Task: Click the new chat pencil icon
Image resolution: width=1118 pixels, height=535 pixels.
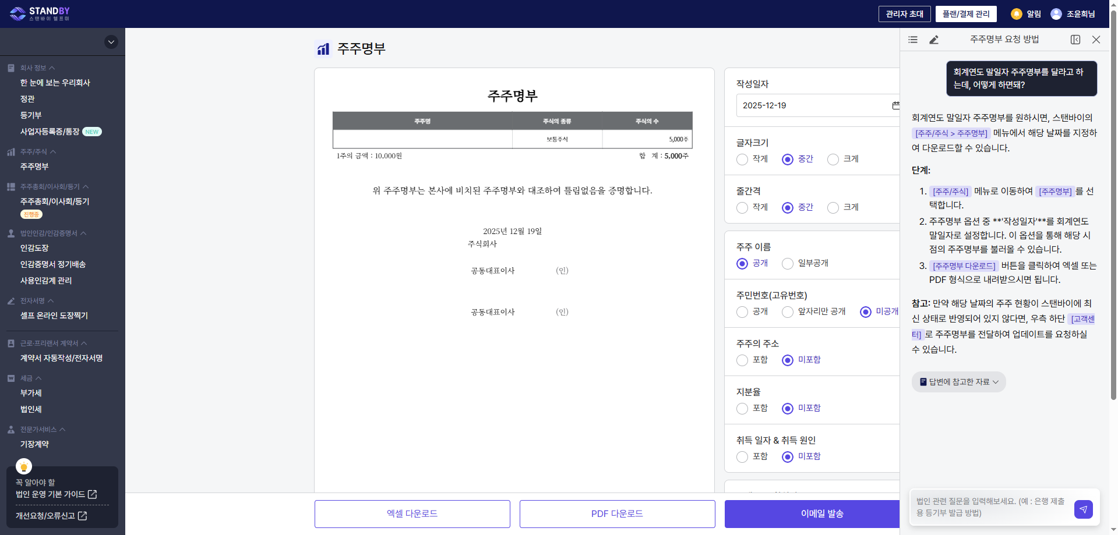Action: [x=934, y=40]
